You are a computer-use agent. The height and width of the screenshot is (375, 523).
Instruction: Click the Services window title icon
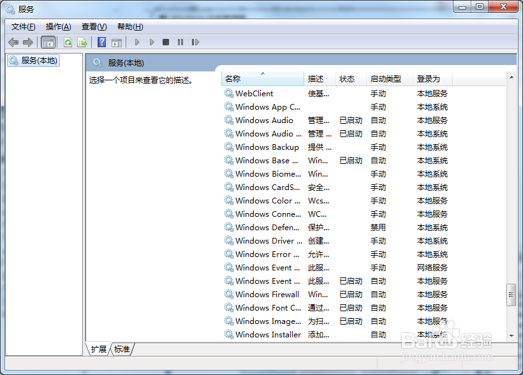[10, 10]
